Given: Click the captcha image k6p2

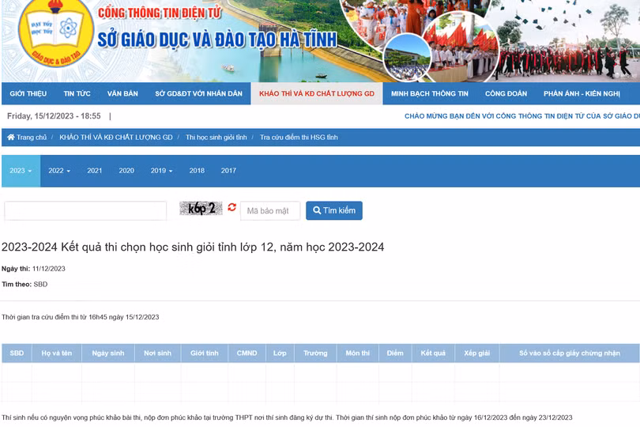Looking at the screenshot, I should pyautogui.click(x=201, y=209).
